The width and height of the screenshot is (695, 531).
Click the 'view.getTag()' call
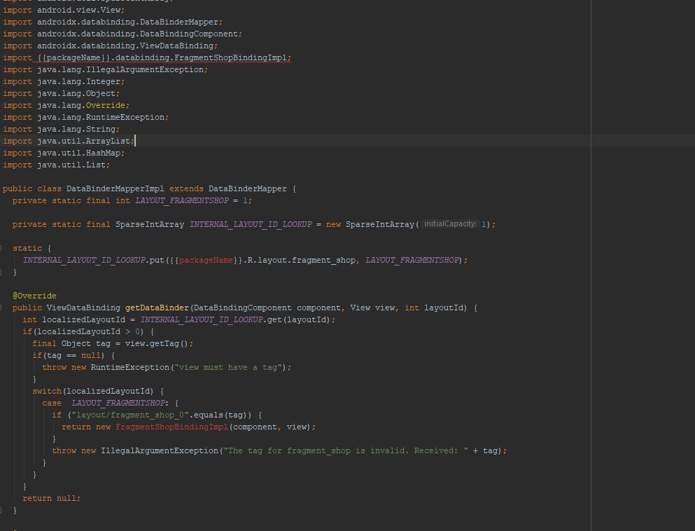[157, 344]
